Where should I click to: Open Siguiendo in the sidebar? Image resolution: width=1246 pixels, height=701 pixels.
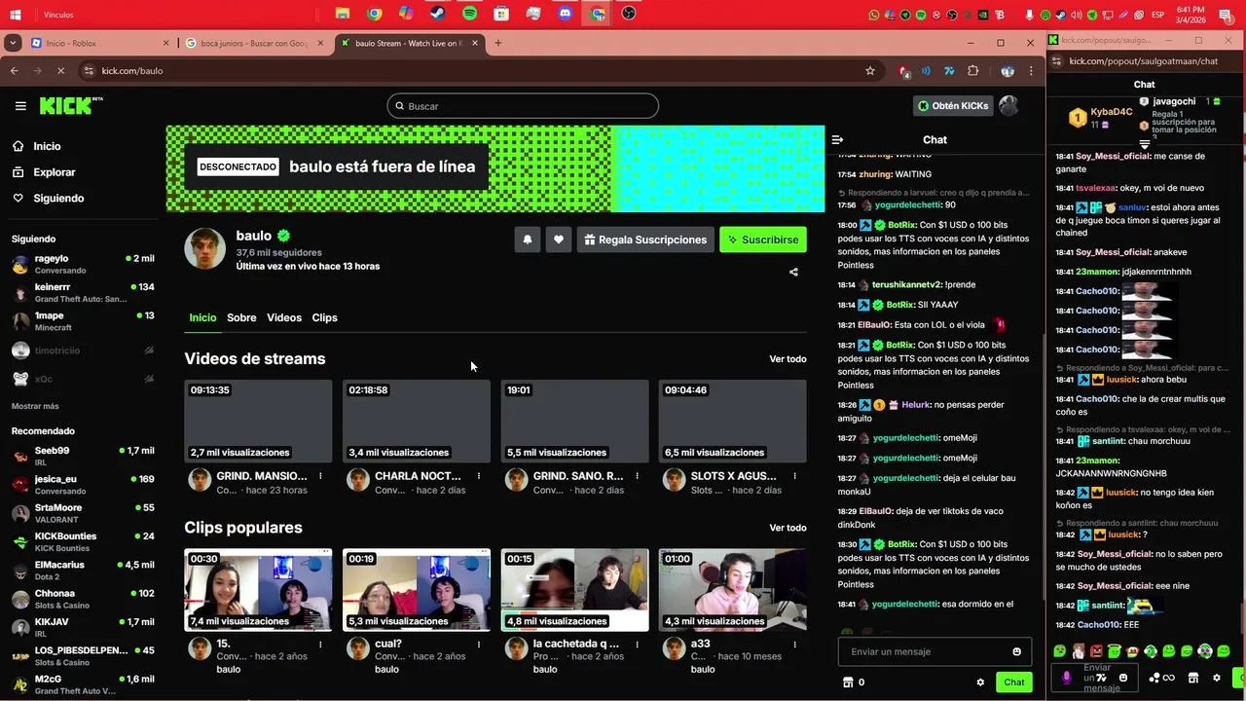point(49,198)
